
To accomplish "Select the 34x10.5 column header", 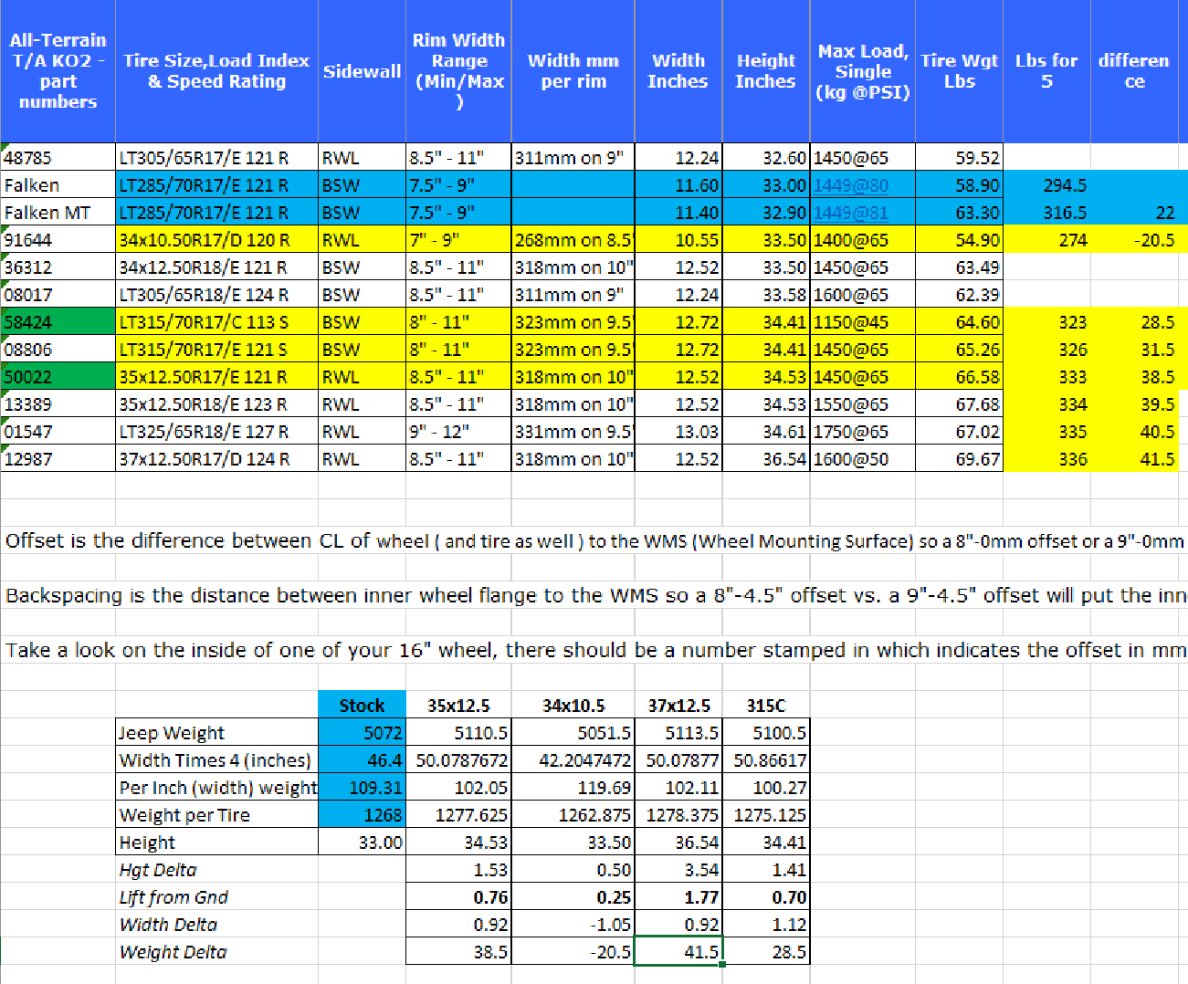I will pyautogui.click(x=573, y=706).
